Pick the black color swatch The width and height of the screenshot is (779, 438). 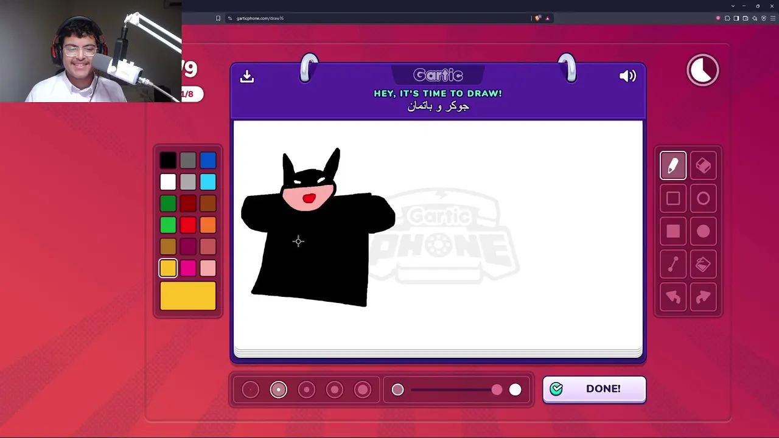pyautogui.click(x=168, y=161)
